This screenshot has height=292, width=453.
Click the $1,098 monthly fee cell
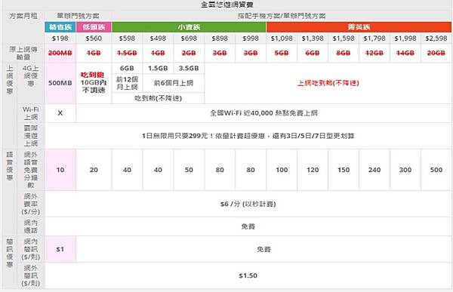pyautogui.click(x=282, y=38)
